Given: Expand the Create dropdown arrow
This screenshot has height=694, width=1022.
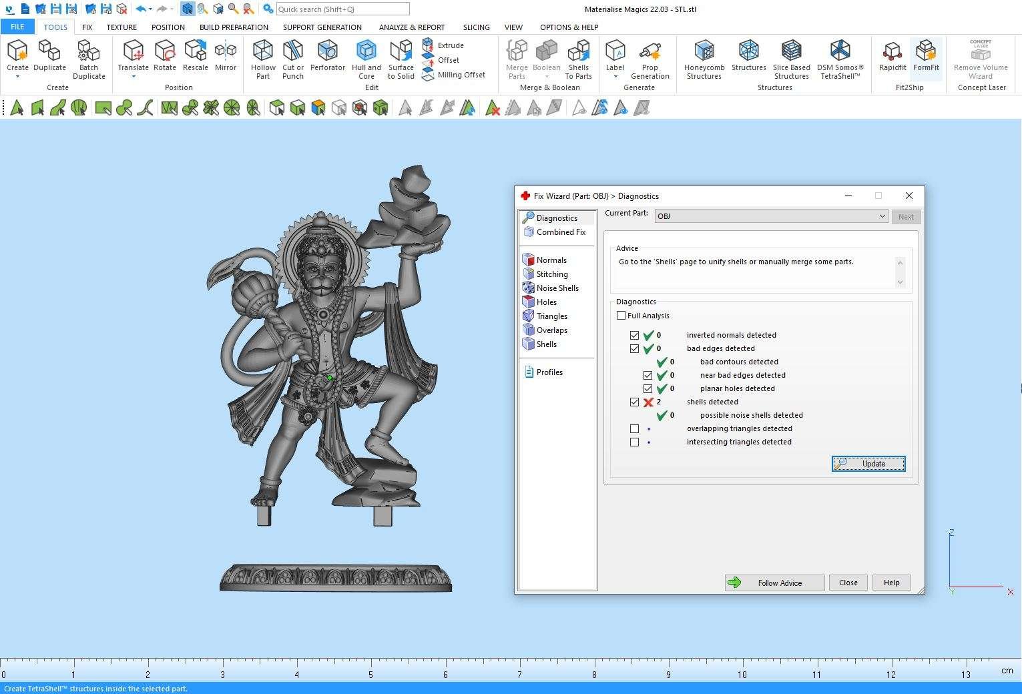Looking at the screenshot, I should (x=17, y=77).
